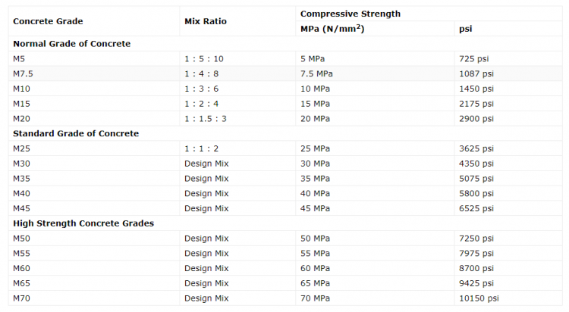The width and height of the screenshot is (569, 312).
Task: Click the Concrete Grade column header
Action: coord(48,21)
